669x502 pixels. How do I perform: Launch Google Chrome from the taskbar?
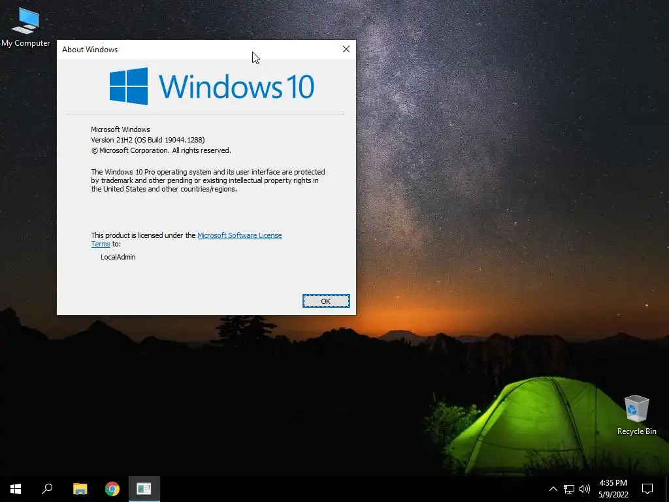pyautogui.click(x=112, y=489)
